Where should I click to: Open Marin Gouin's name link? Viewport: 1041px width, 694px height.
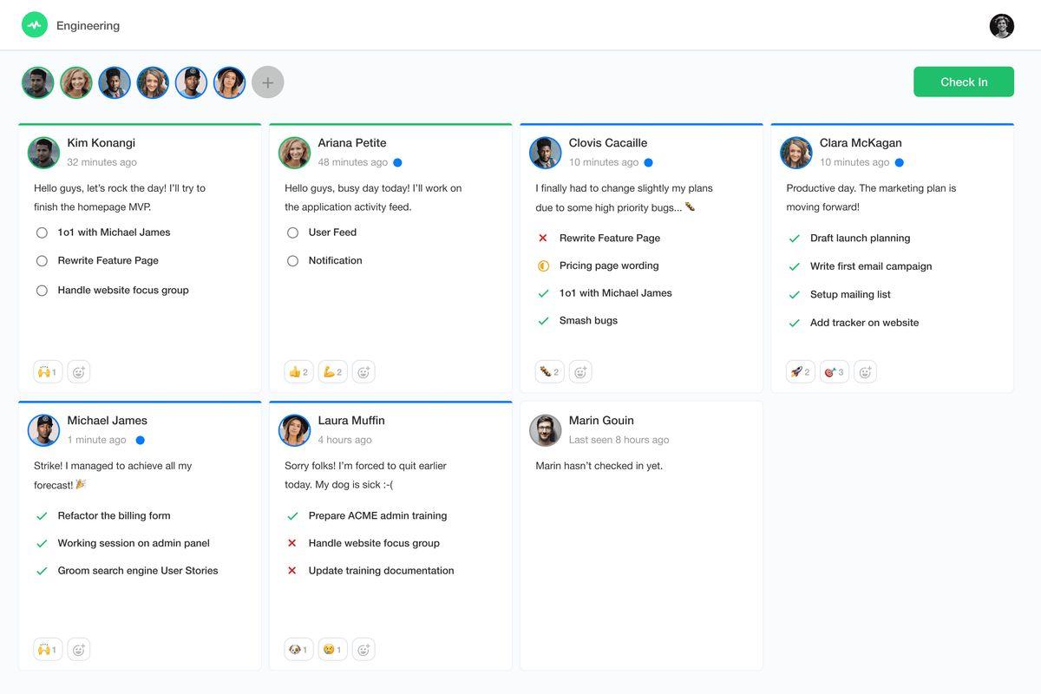pyautogui.click(x=601, y=421)
